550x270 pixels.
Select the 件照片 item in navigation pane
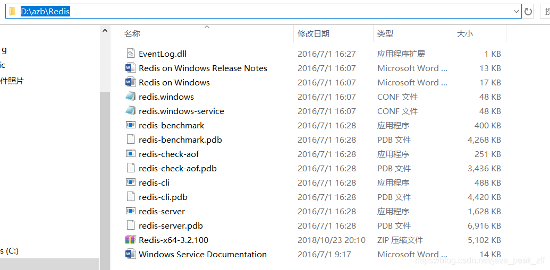[12, 81]
